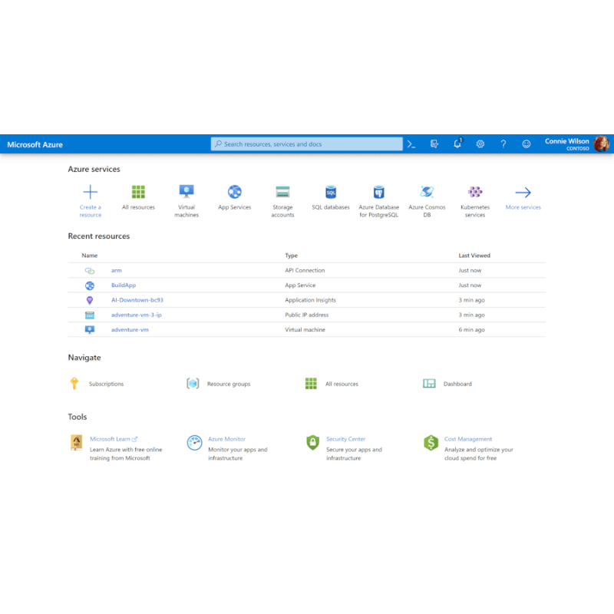Screen dimensions: 614x614
Task: Open the Kubernetes services icon
Action: pyautogui.click(x=475, y=192)
